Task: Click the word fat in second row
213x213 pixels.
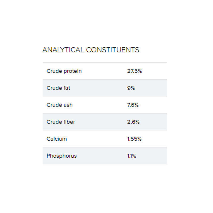Action: coord(67,88)
